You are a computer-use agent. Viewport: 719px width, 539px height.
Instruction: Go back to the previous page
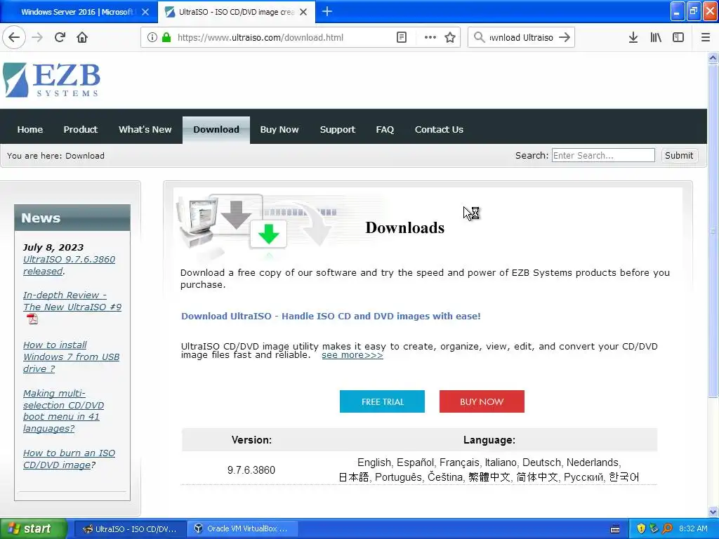coord(14,37)
